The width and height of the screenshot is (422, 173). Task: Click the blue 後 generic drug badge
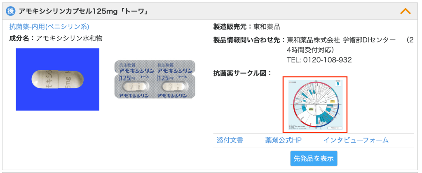point(10,11)
